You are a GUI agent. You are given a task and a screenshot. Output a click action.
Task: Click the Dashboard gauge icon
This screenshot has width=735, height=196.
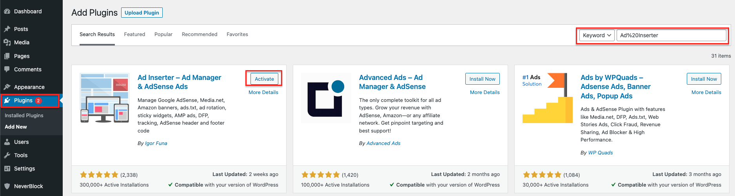pos(7,11)
